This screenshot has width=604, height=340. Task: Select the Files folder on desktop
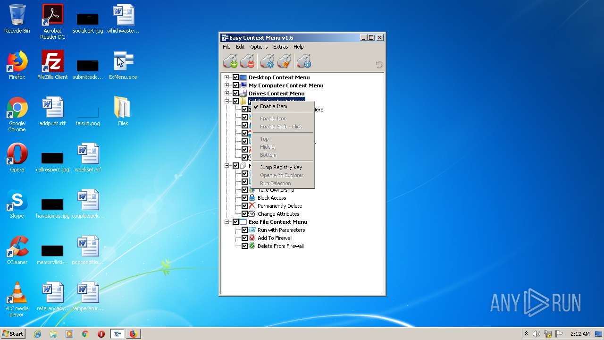pos(123,111)
